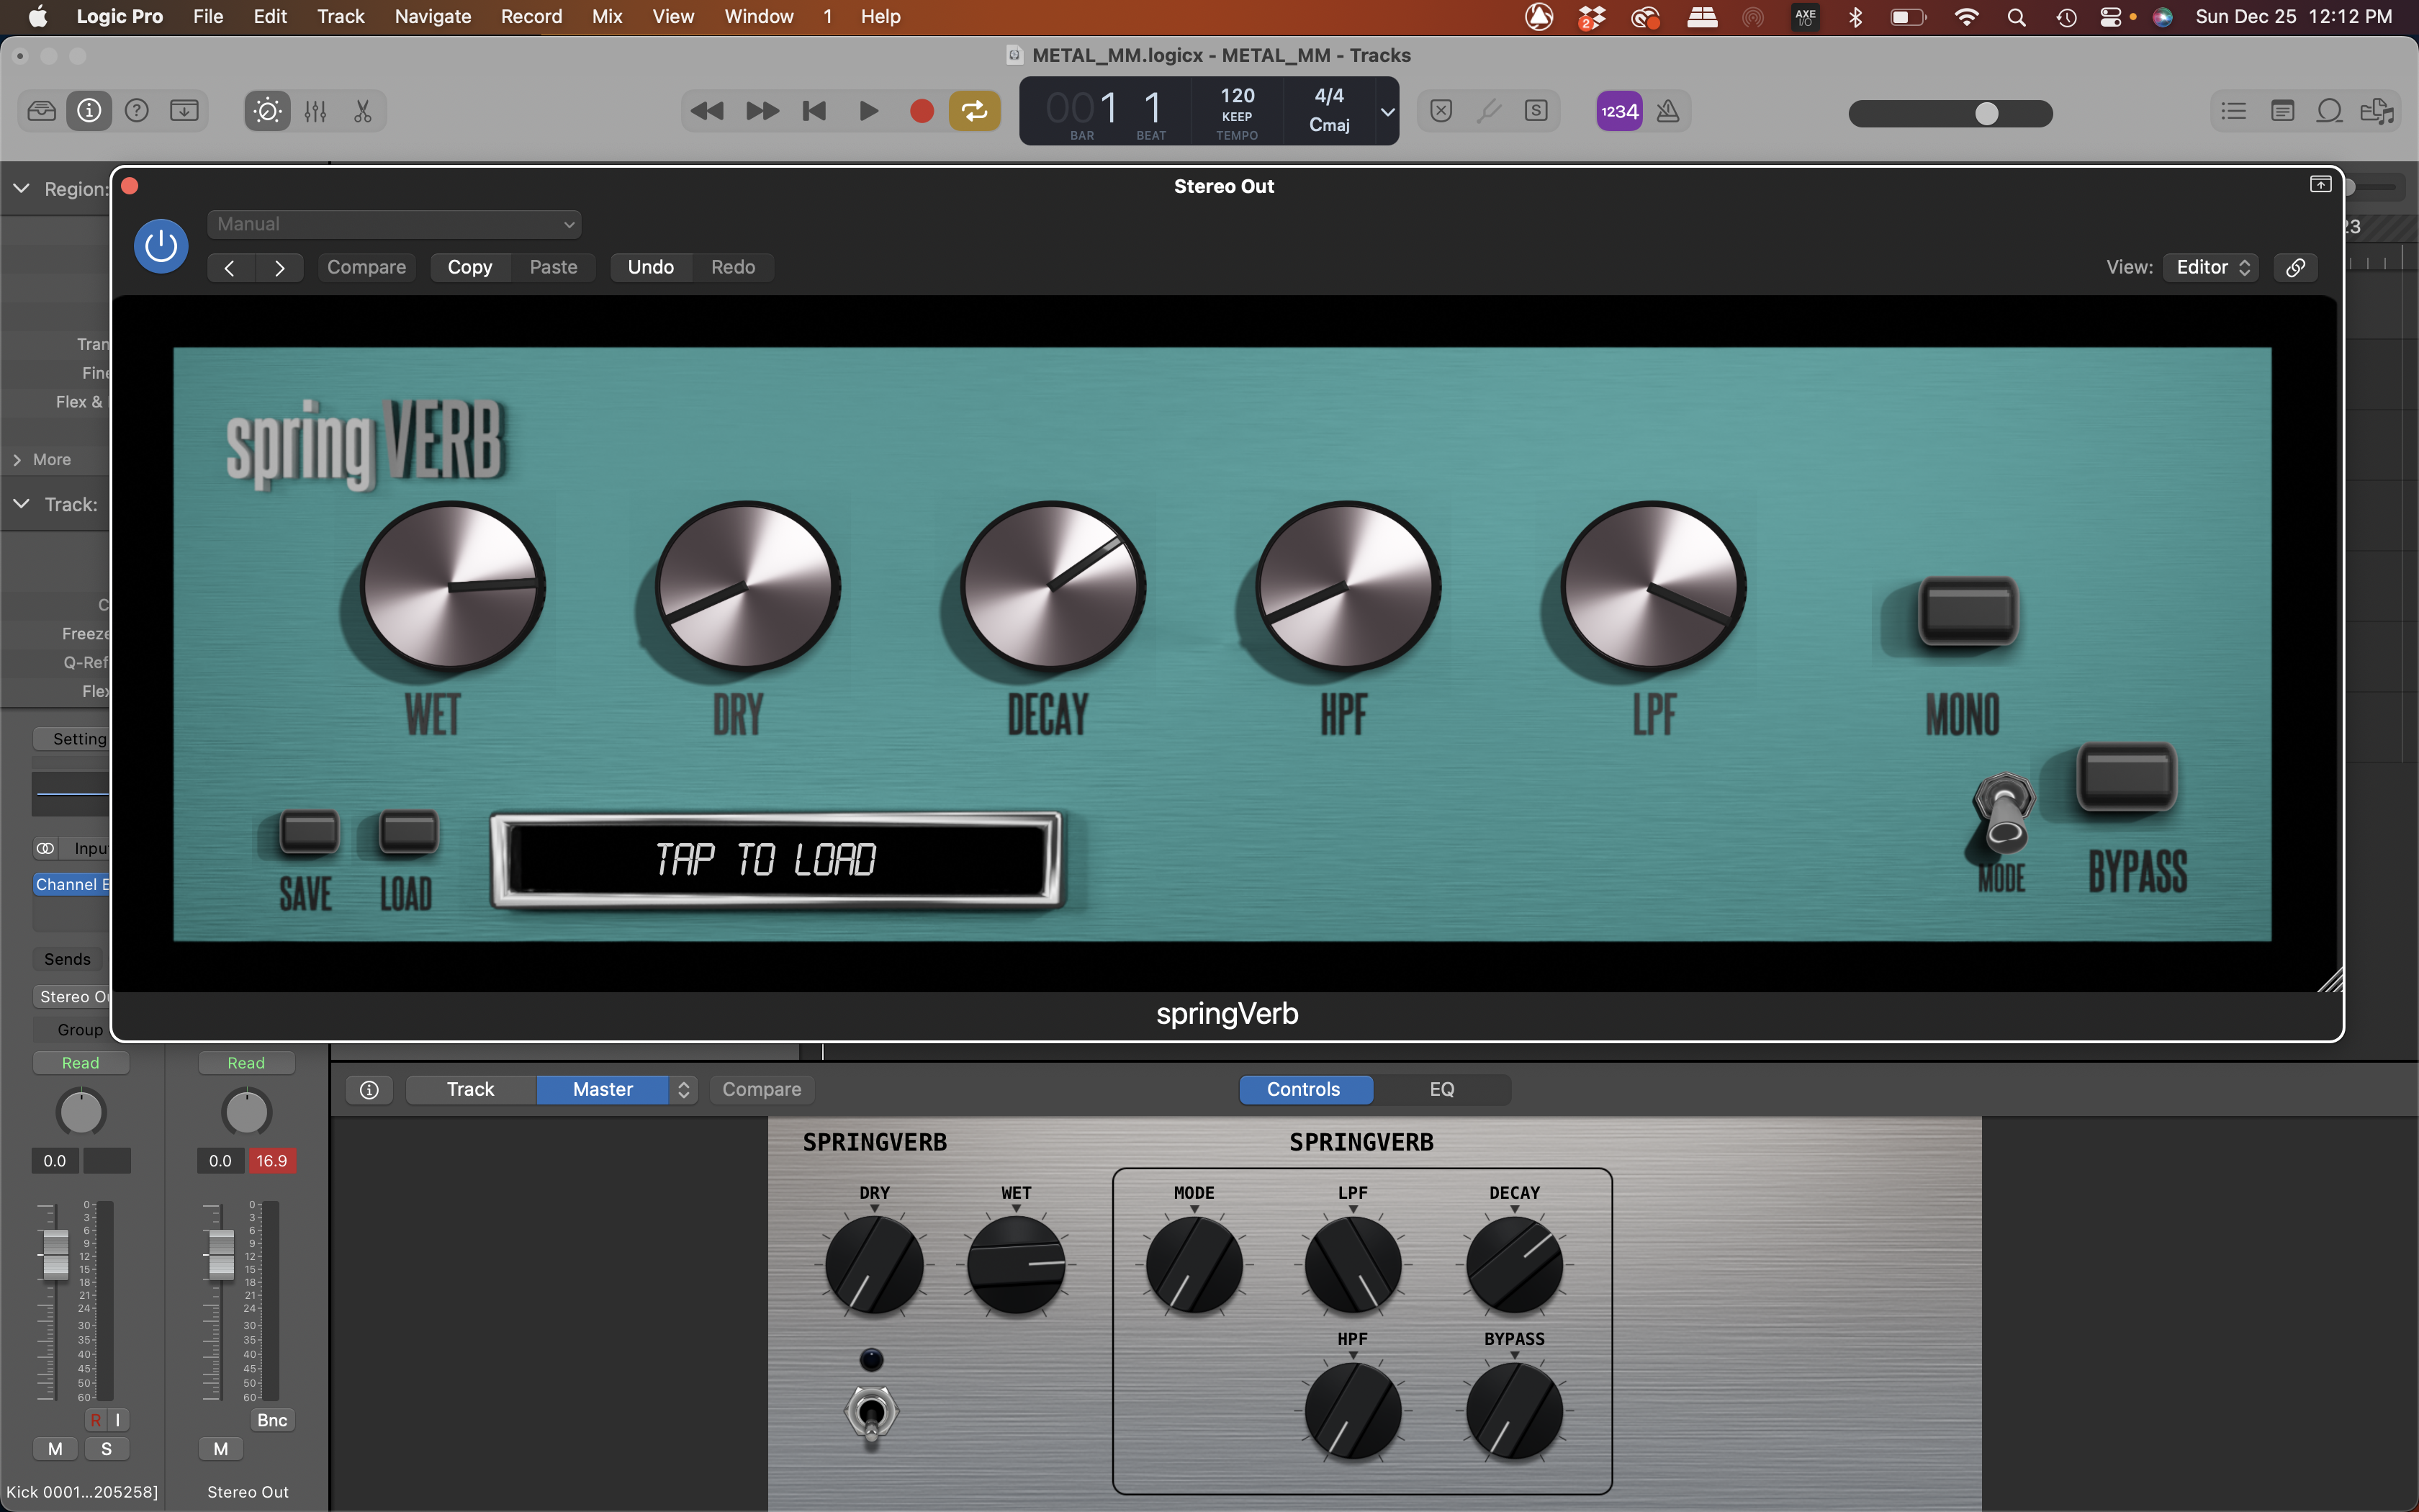The height and width of the screenshot is (1512, 2419).
Task: Open the Master tab popup arrows
Action: coord(684,1089)
